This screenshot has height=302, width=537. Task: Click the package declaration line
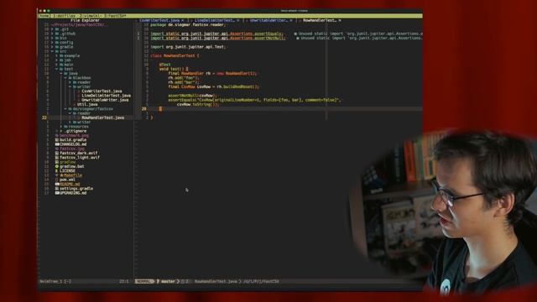click(188, 25)
